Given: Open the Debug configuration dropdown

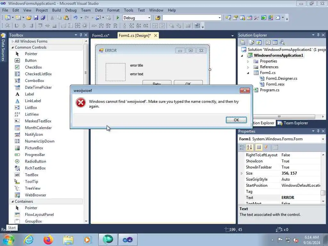Looking at the screenshot, I should (x=149, y=18).
